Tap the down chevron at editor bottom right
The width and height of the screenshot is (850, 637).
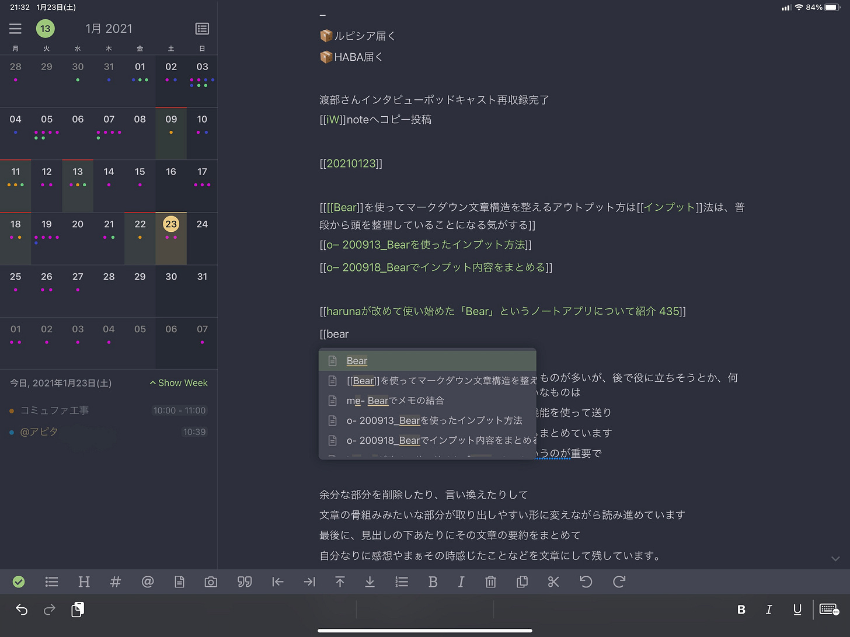pyautogui.click(x=835, y=559)
